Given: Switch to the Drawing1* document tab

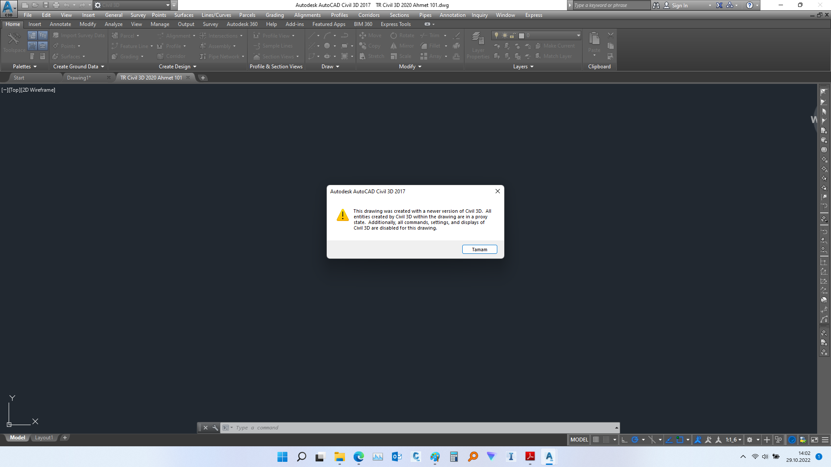Looking at the screenshot, I should [79, 78].
